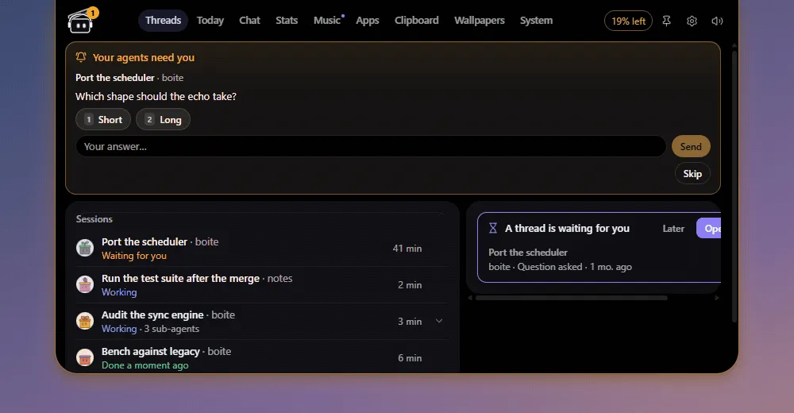The width and height of the screenshot is (794, 413).
Task: Open the waiting thread with the Open button
Action: (709, 229)
